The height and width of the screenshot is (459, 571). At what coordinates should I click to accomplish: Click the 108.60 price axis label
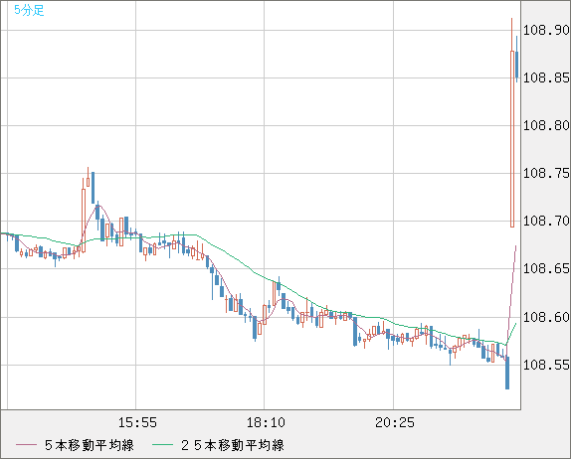click(x=546, y=318)
